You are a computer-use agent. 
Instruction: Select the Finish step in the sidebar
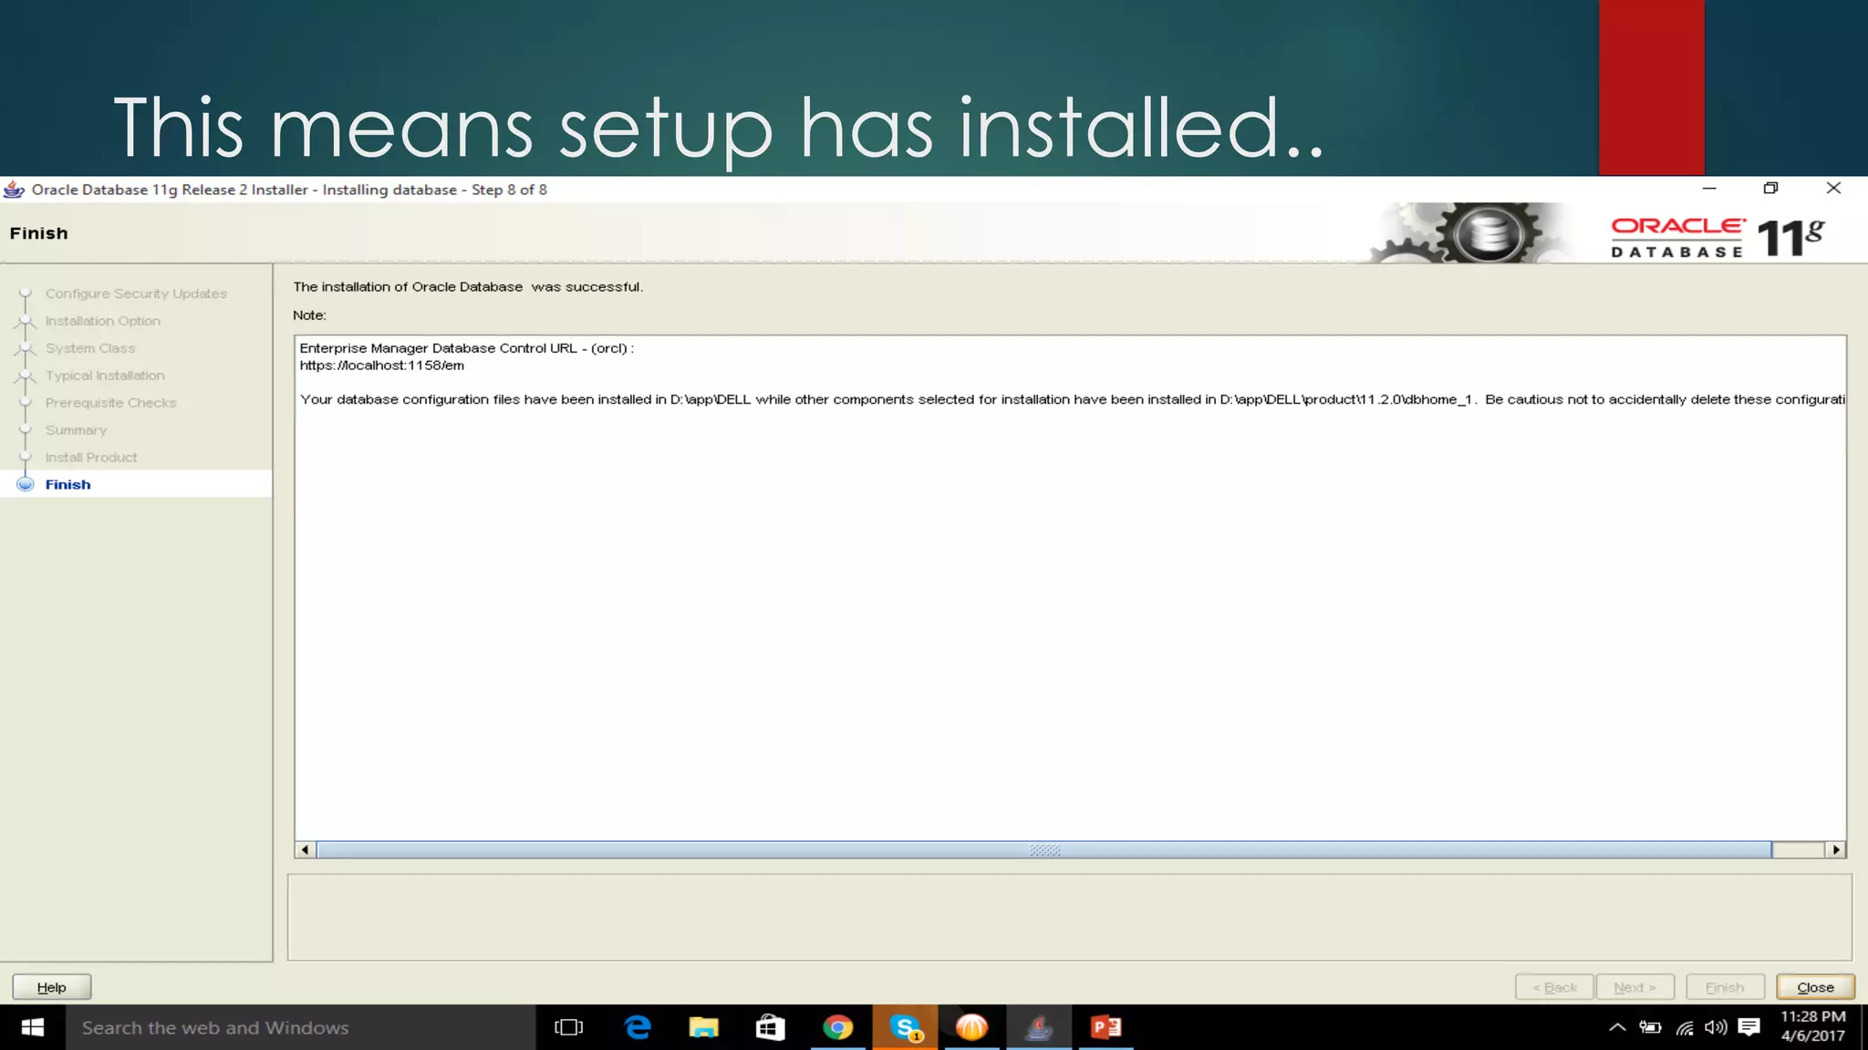[68, 484]
